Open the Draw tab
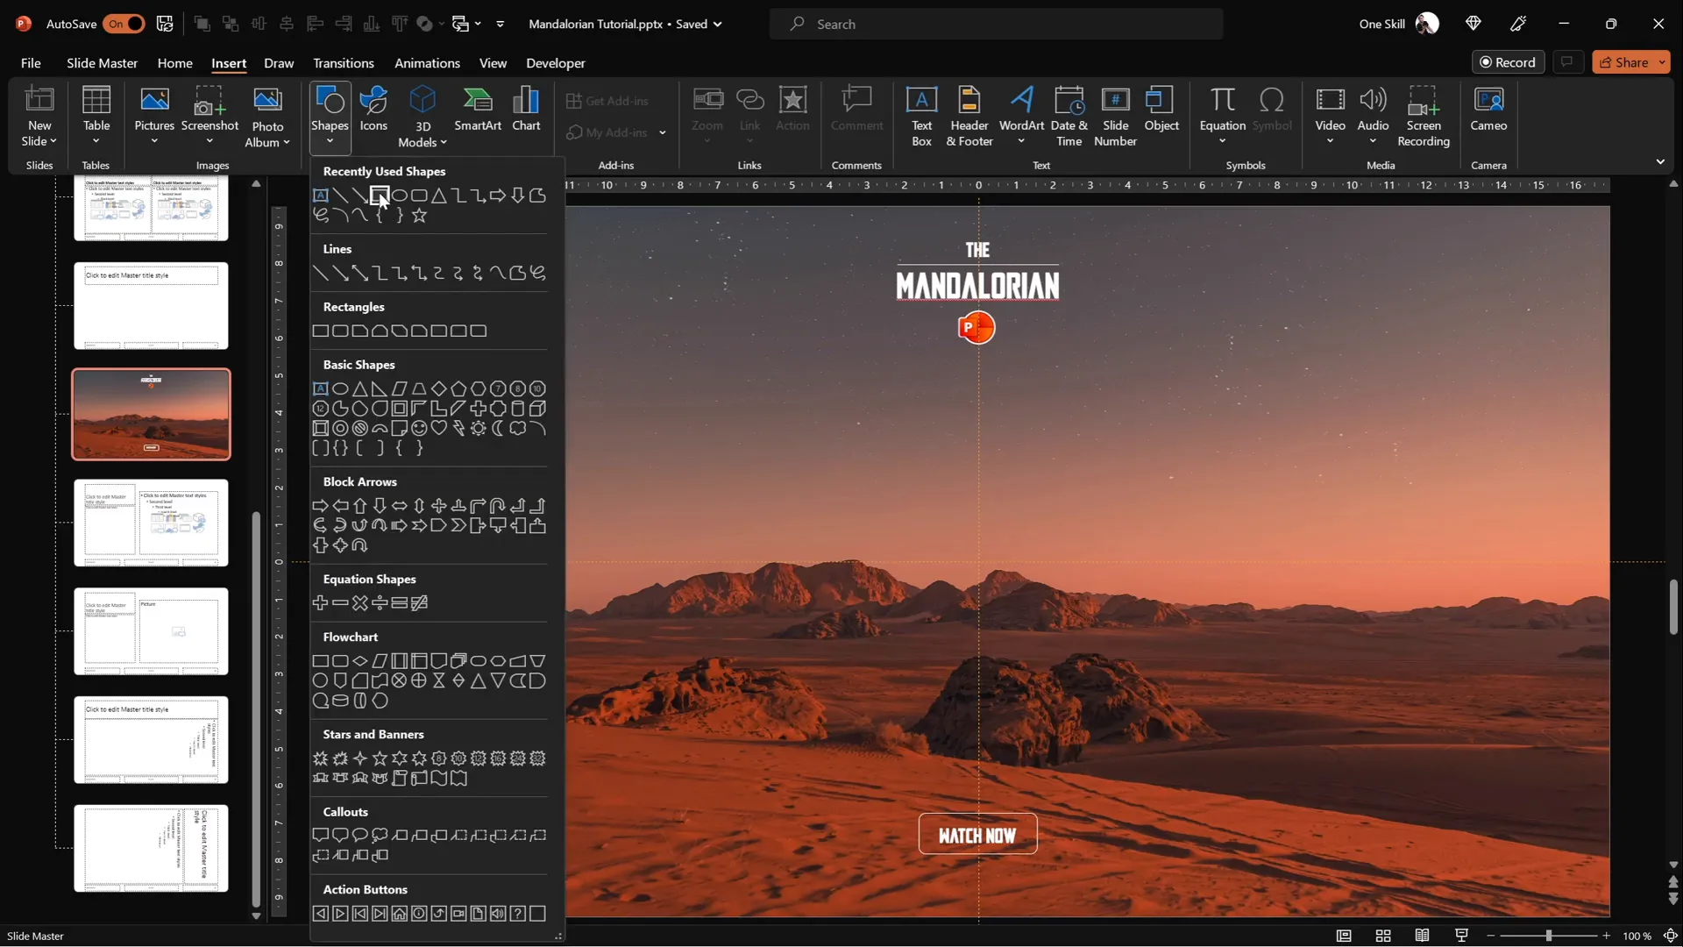This screenshot has width=1683, height=947. pyautogui.click(x=279, y=63)
